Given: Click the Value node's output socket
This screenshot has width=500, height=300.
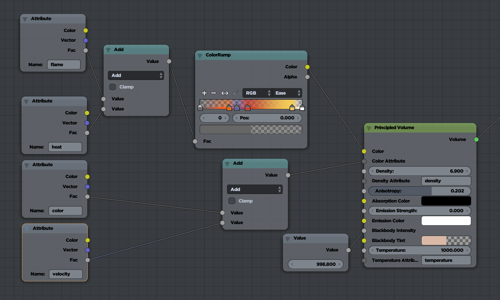Looking at the screenshot, I should [348, 250].
